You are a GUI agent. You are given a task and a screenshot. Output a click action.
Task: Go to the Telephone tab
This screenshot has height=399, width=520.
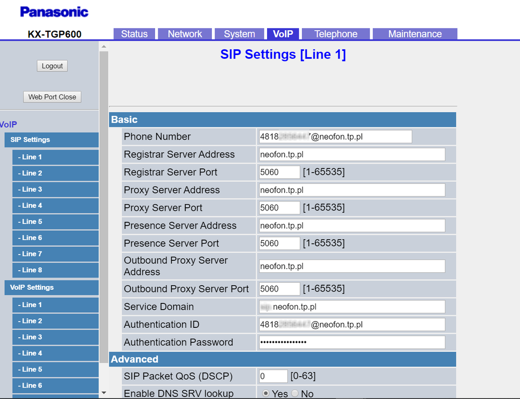tap(336, 34)
